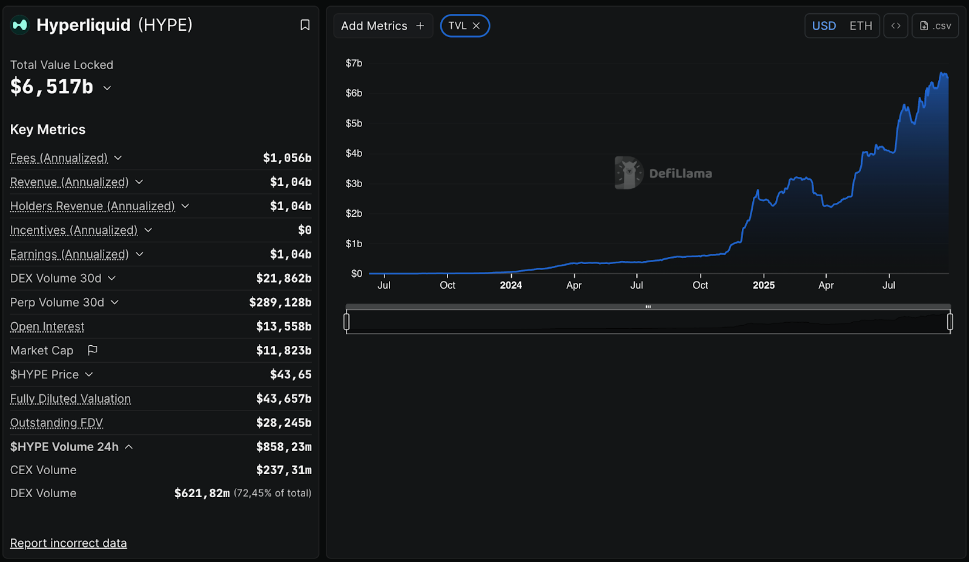Bookmark Hyperliquid with the bookmark icon
Screen dimensions: 969x562
(305, 25)
